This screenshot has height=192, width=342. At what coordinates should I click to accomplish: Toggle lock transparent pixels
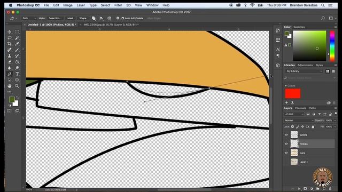(292, 127)
